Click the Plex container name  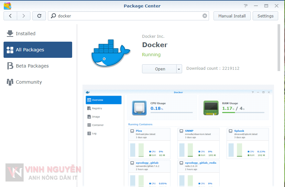(x=139, y=131)
